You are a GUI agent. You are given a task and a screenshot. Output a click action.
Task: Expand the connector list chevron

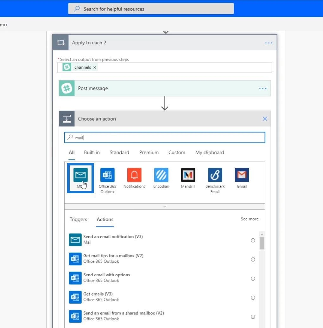165,206
